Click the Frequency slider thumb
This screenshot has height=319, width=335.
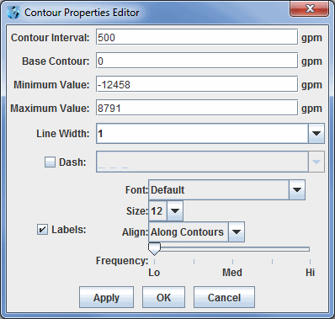tap(154, 249)
